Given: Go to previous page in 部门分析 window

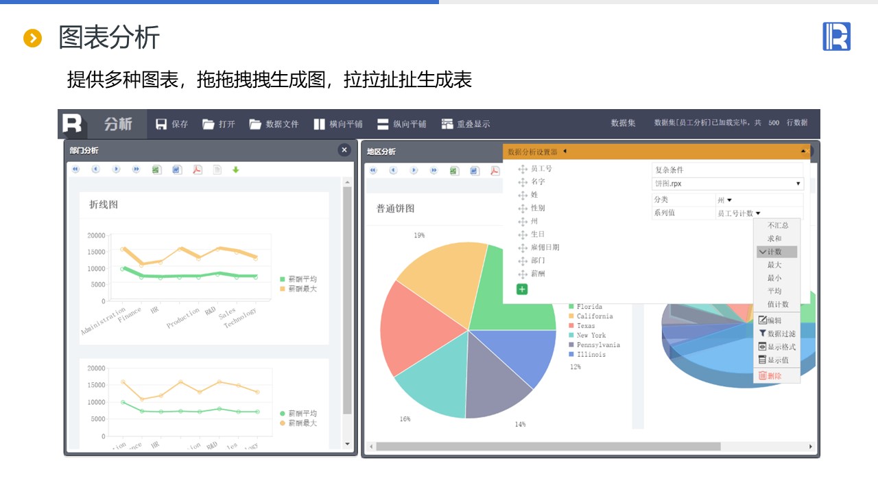Looking at the screenshot, I should pyautogui.click(x=95, y=169).
